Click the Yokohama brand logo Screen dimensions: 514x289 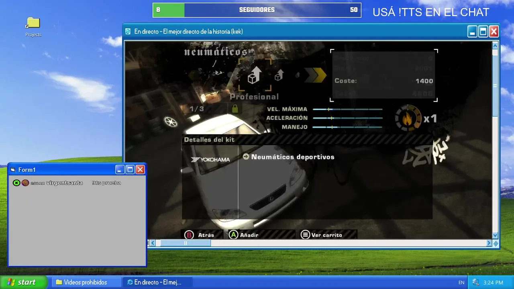[210, 159]
